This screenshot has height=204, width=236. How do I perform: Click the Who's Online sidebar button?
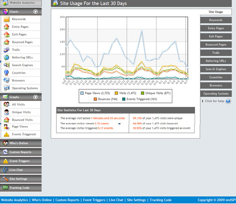pyautogui.click(x=21, y=143)
